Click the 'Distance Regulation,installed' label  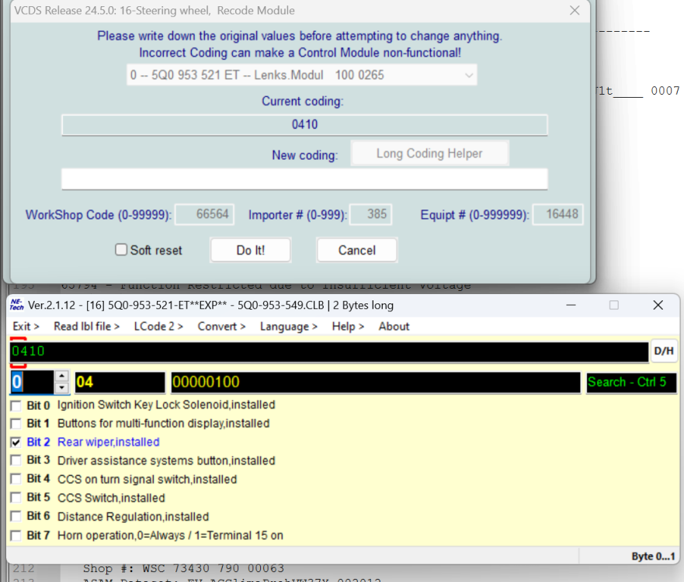click(133, 517)
